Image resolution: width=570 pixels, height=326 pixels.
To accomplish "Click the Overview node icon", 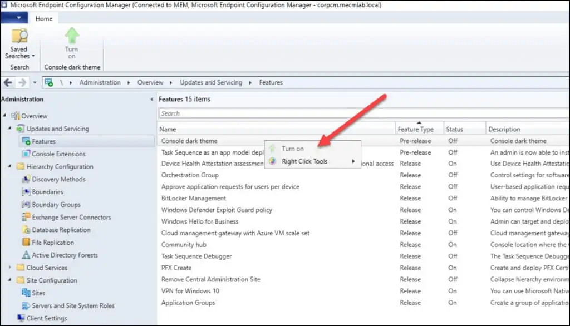I will point(15,116).
